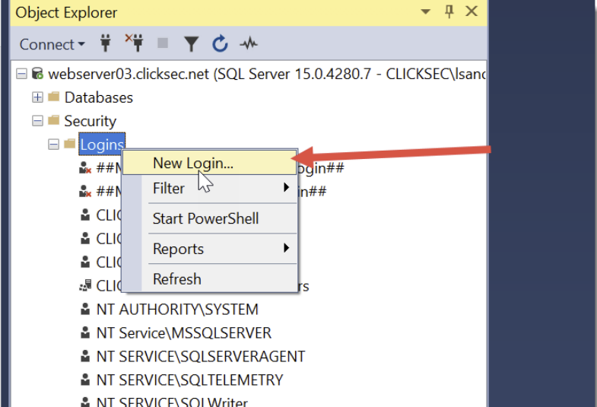Select the NT SERVICE\SQLSERVERAGENT login
The height and width of the screenshot is (407, 597).
coord(201,357)
